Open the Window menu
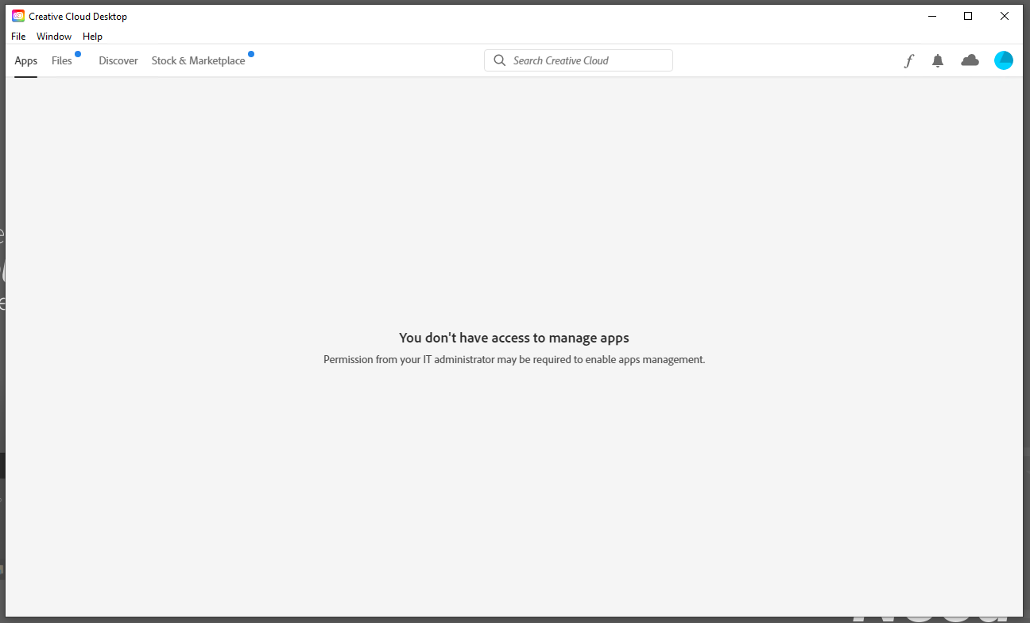This screenshot has height=623, width=1030. coord(54,37)
